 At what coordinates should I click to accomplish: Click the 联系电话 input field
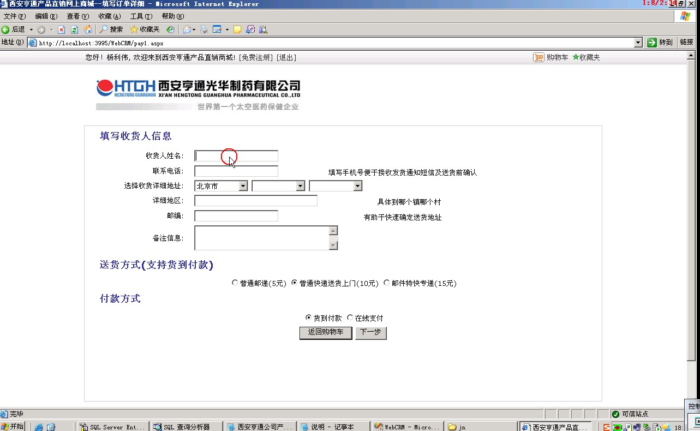pyautogui.click(x=236, y=171)
